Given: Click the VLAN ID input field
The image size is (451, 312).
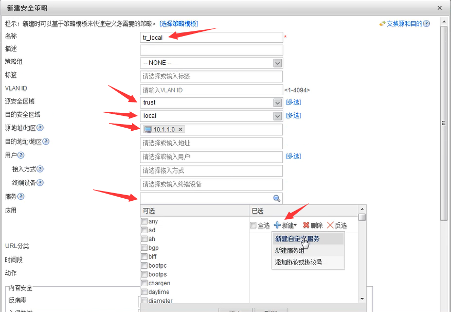Looking at the screenshot, I should coord(211,90).
